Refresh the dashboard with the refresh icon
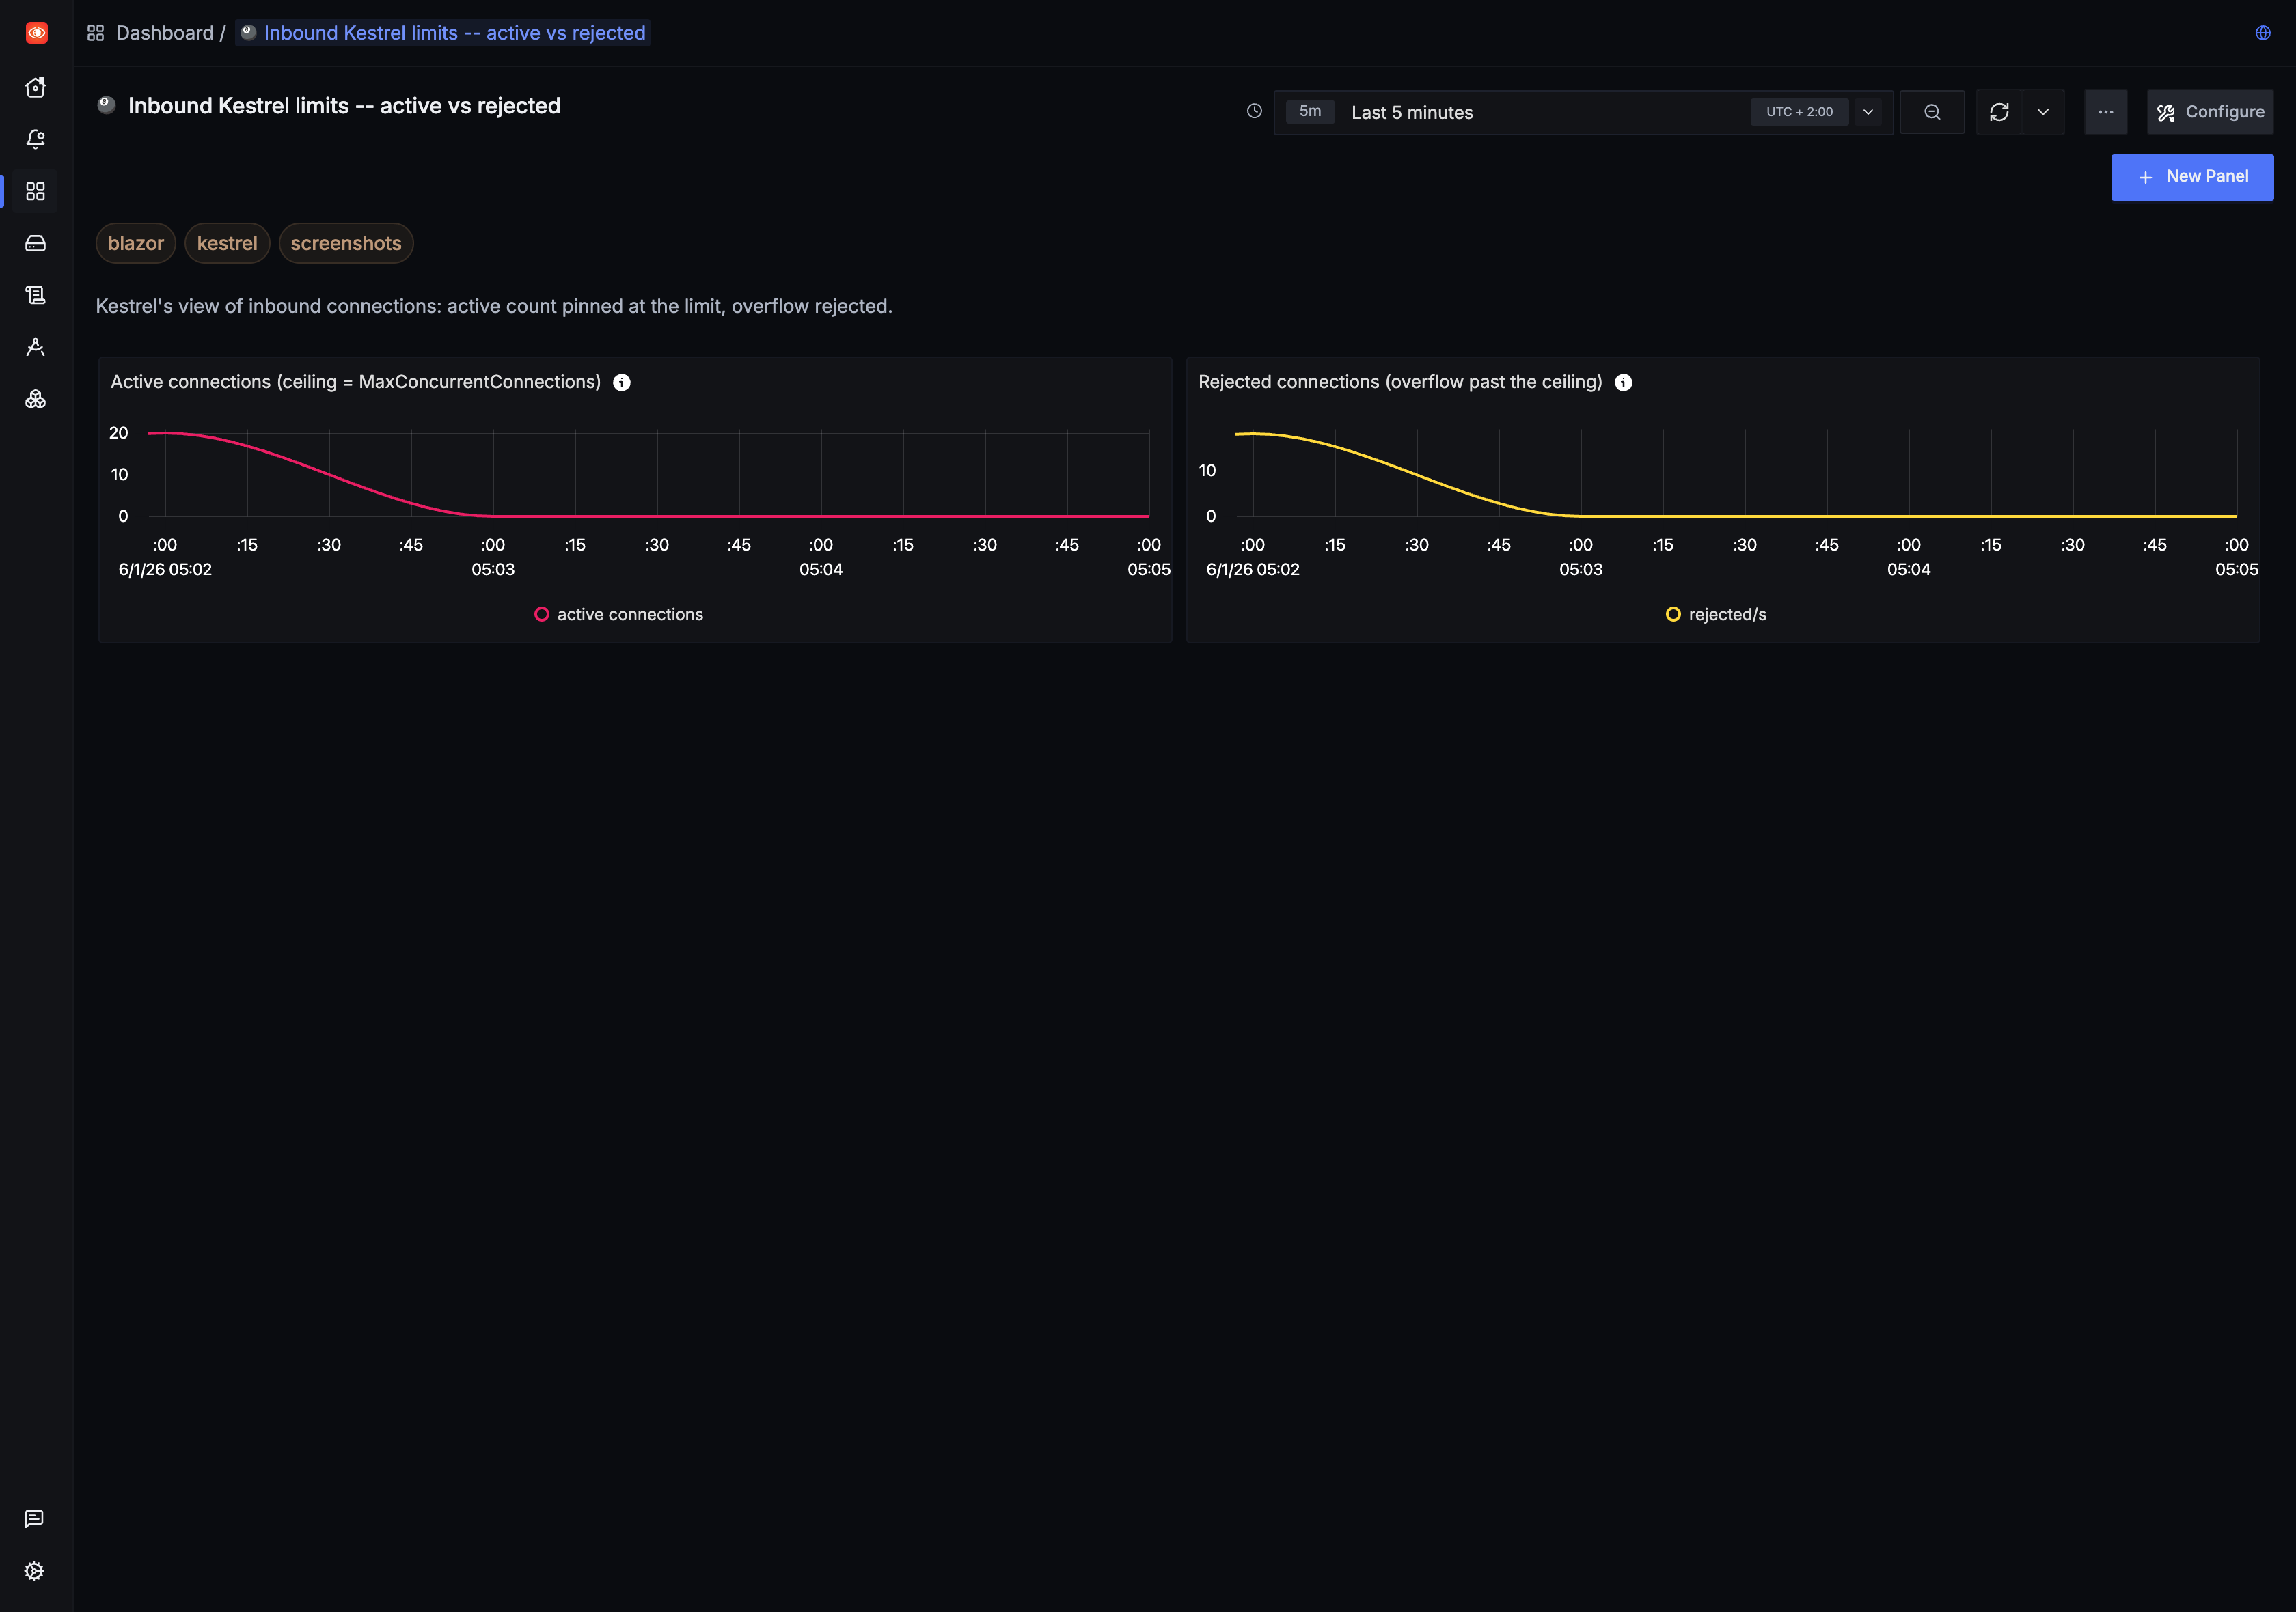The image size is (2296, 1612). pos(1999,112)
